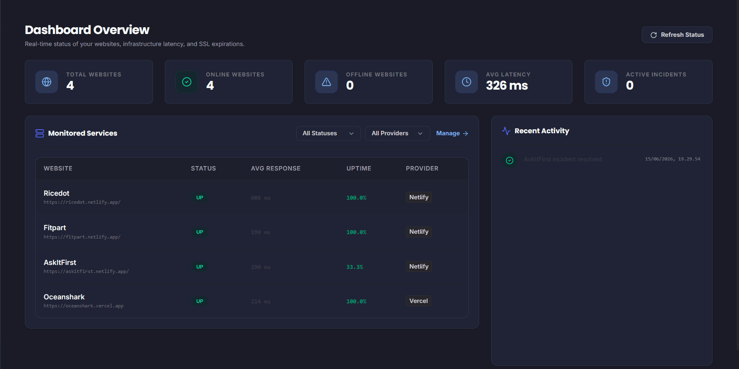The height and width of the screenshot is (369, 739).
Task: Click Fitpart's 100.0% uptime value
Action: point(356,232)
